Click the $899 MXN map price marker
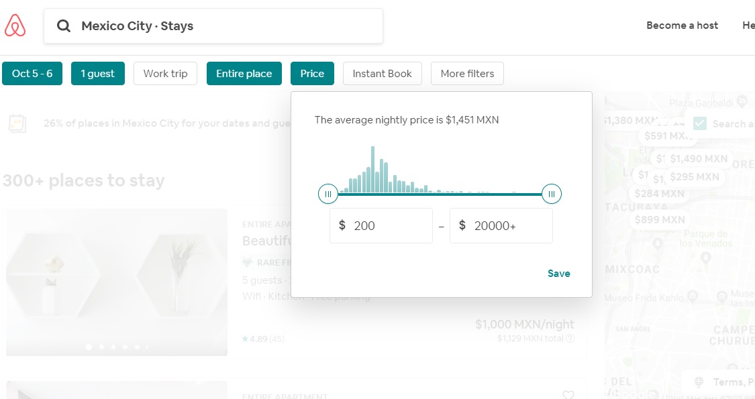 pos(660,220)
